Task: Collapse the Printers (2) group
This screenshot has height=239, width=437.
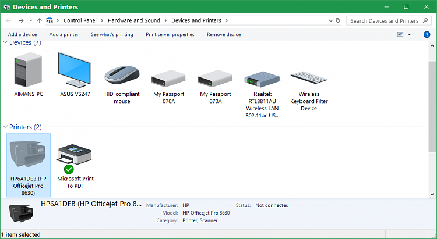Action: point(6,127)
